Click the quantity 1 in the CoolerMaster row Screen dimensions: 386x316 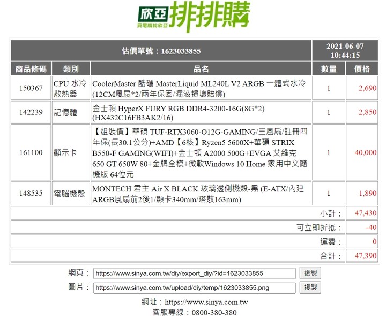coord(329,88)
